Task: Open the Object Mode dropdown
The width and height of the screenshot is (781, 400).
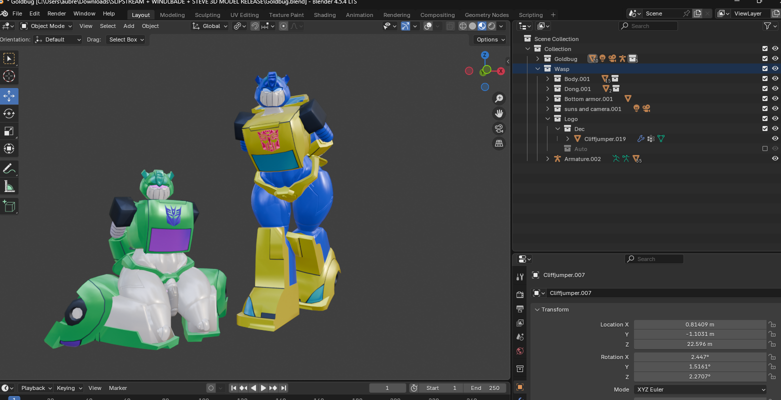Action: pos(46,26)
